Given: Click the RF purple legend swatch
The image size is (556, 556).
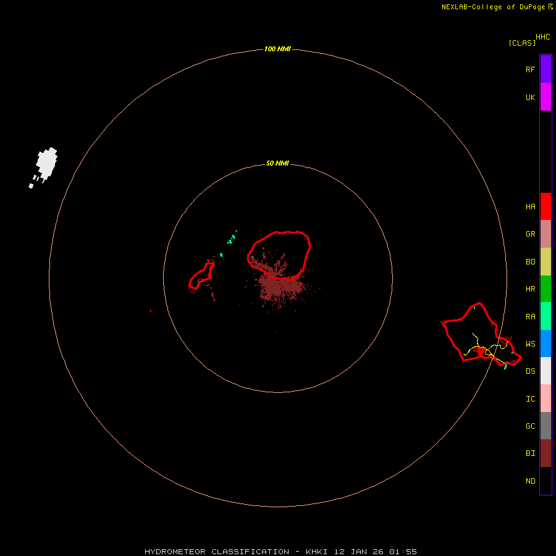Looking at the screenshot, I should [x=545, y=69].
